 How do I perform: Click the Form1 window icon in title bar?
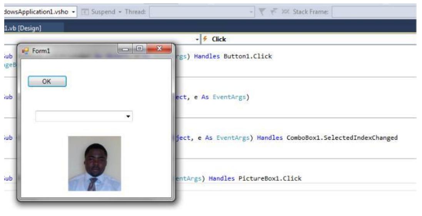coord(26,51)
